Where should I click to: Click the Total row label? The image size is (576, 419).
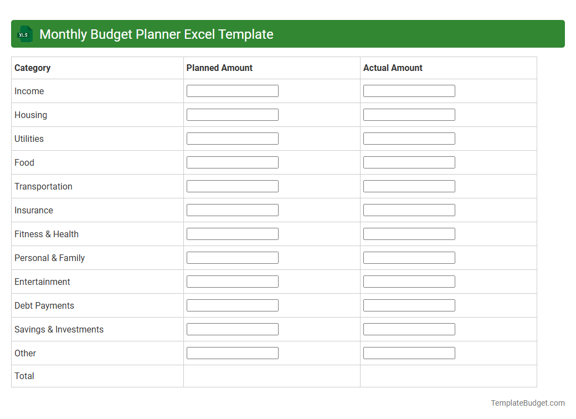pos(24,376)
